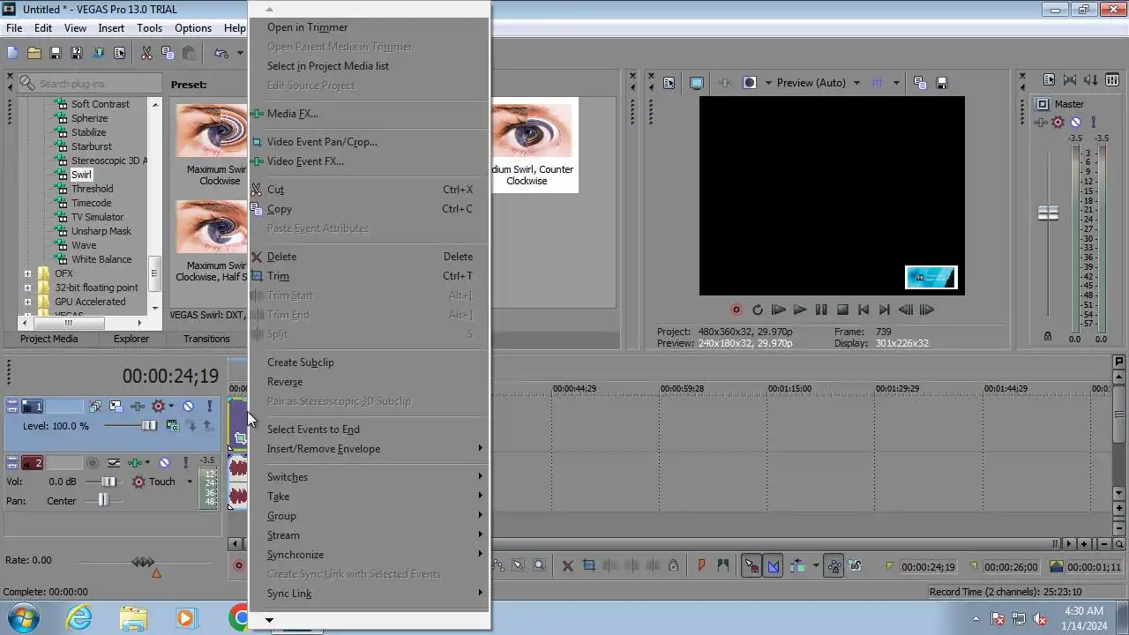Mute the Master bus
The image size is (1129, 635).
coord(1075,122)
